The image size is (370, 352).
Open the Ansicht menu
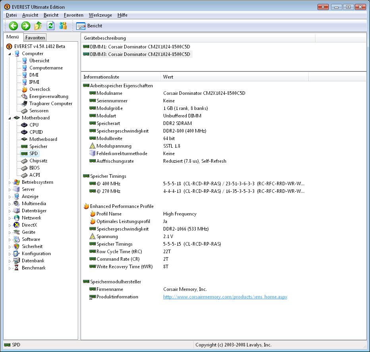30,15
